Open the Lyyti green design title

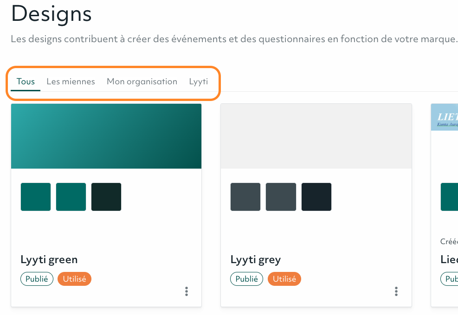(49, 259)
